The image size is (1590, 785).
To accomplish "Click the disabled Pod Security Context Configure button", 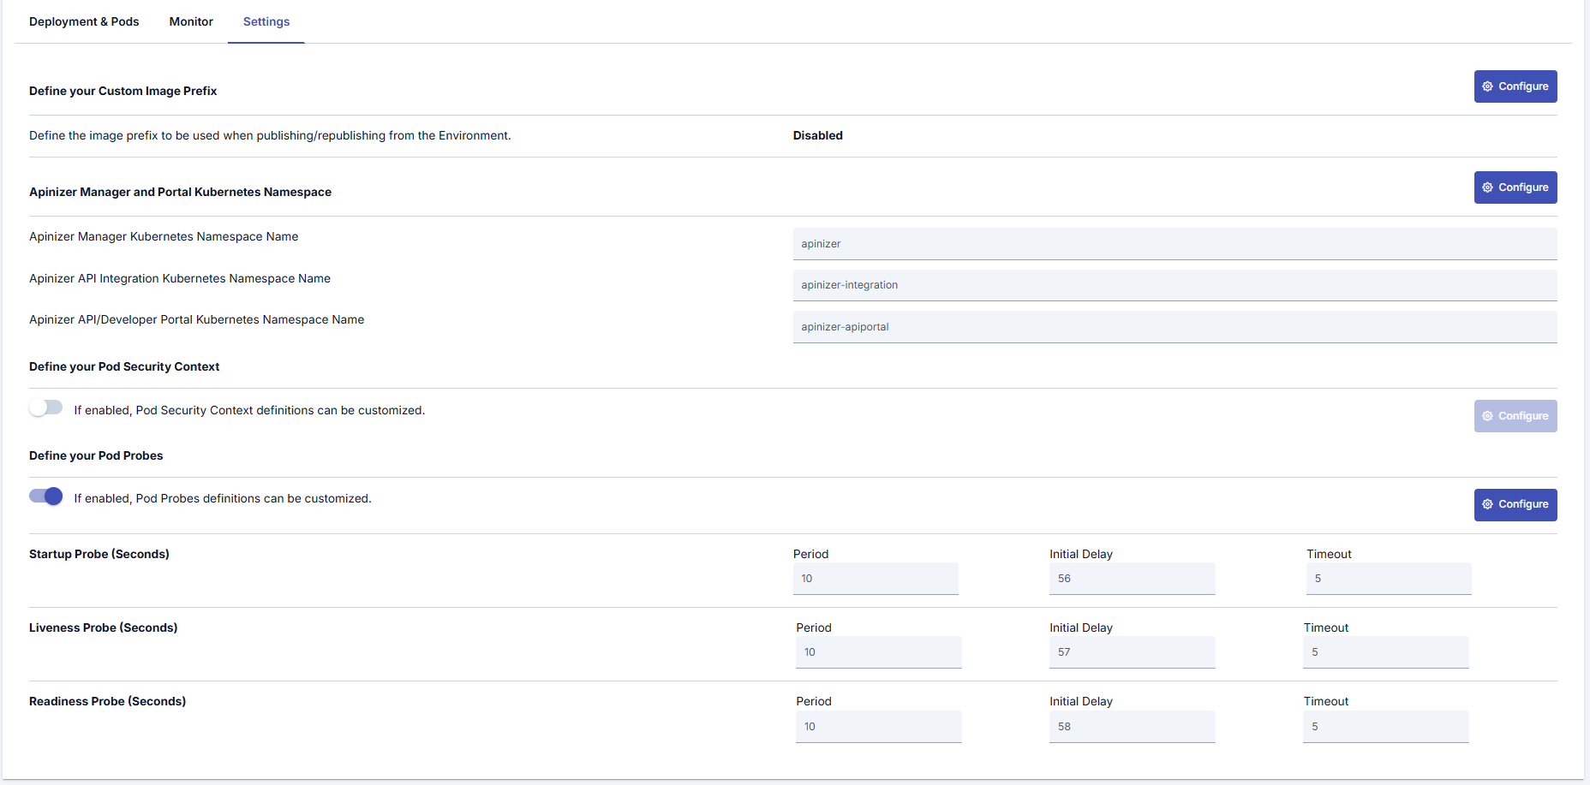I will pos(1515,416).
